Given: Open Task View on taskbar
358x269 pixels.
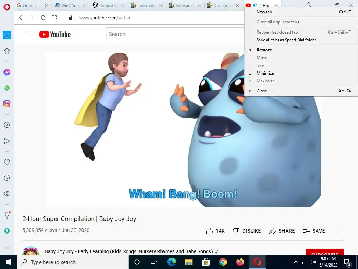Looking at the screenshot, I should pyautogui.click(x=154, y=262).
